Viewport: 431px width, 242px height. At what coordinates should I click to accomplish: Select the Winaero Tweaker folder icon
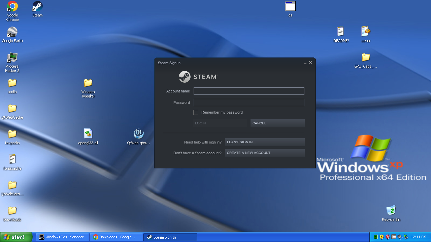88,83
